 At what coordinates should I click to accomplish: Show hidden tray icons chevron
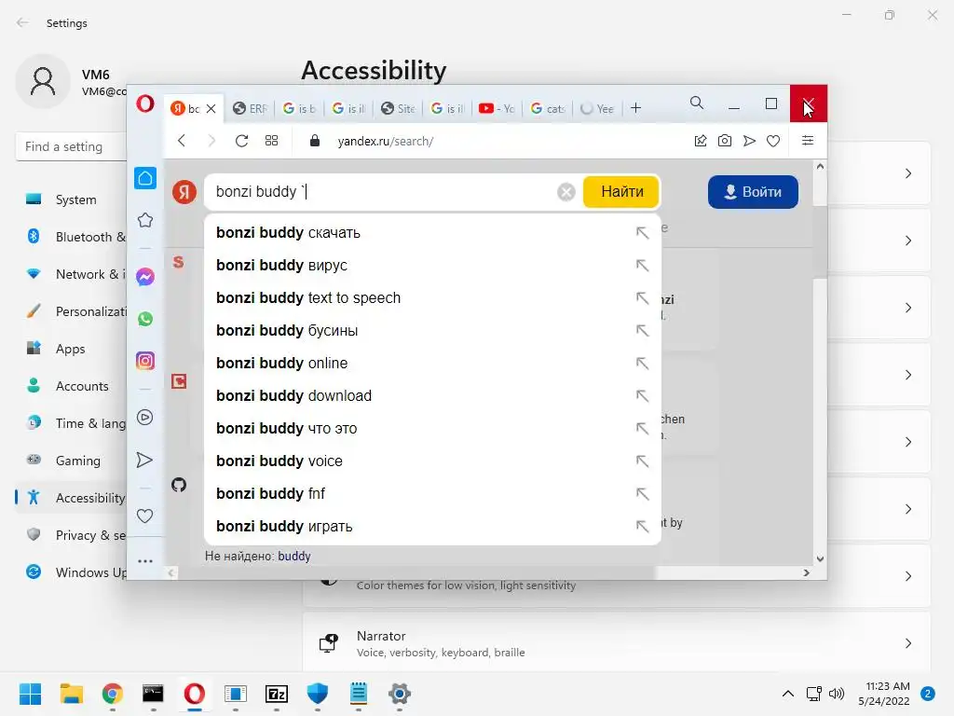pyautogui.click(x=788, y=694)
